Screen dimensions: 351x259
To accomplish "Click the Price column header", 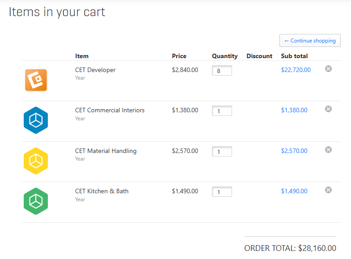I will pyautogui.click(x=179, y=56).
